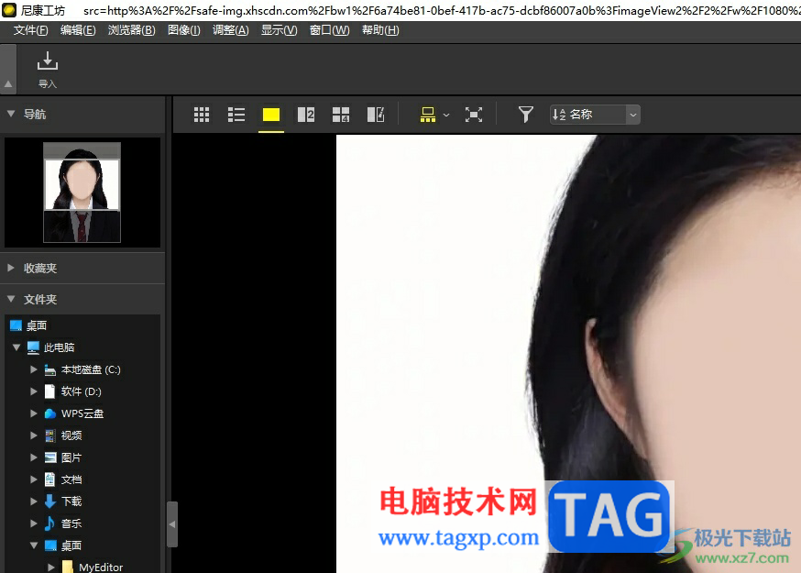Select the nested 桌面 folder under 此电脑
This screenshot has width=801, height=573.
coord(71,545)
